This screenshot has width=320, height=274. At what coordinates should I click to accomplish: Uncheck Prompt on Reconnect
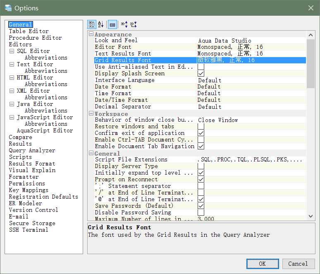[201, 179]
